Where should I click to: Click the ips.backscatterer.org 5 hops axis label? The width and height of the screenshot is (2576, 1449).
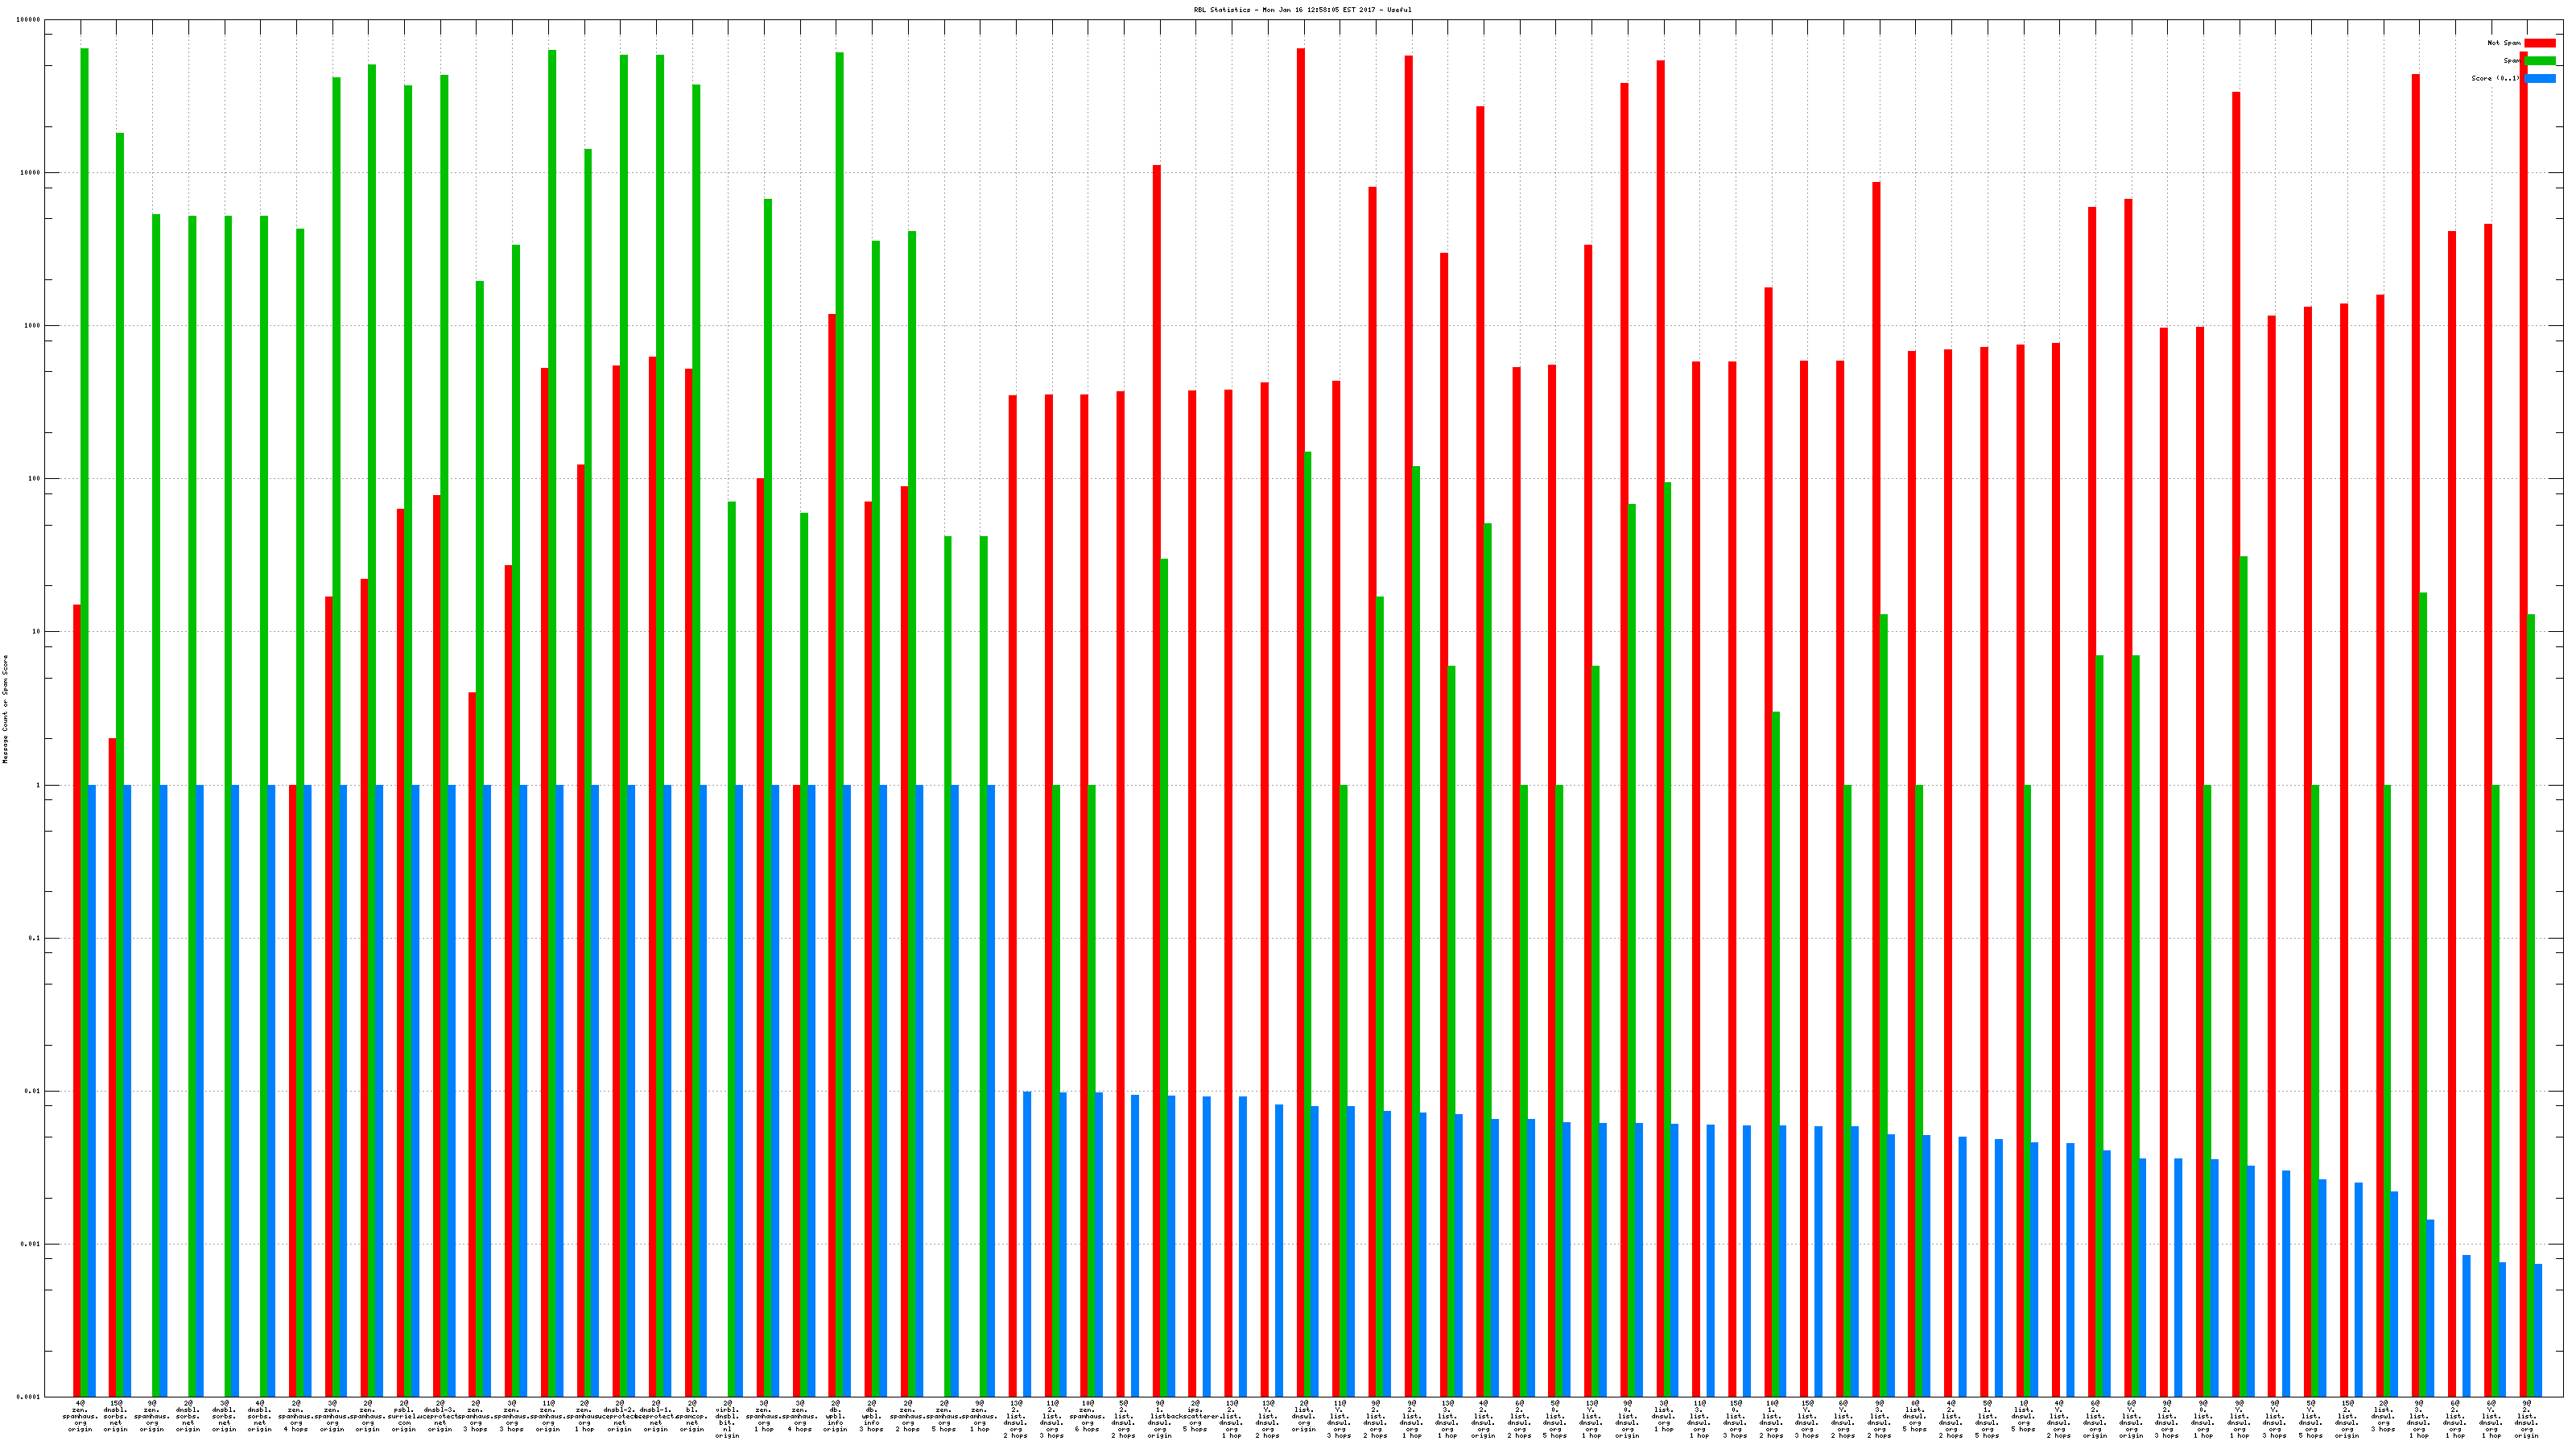pyautogui.click(x=1195, y=1416)
